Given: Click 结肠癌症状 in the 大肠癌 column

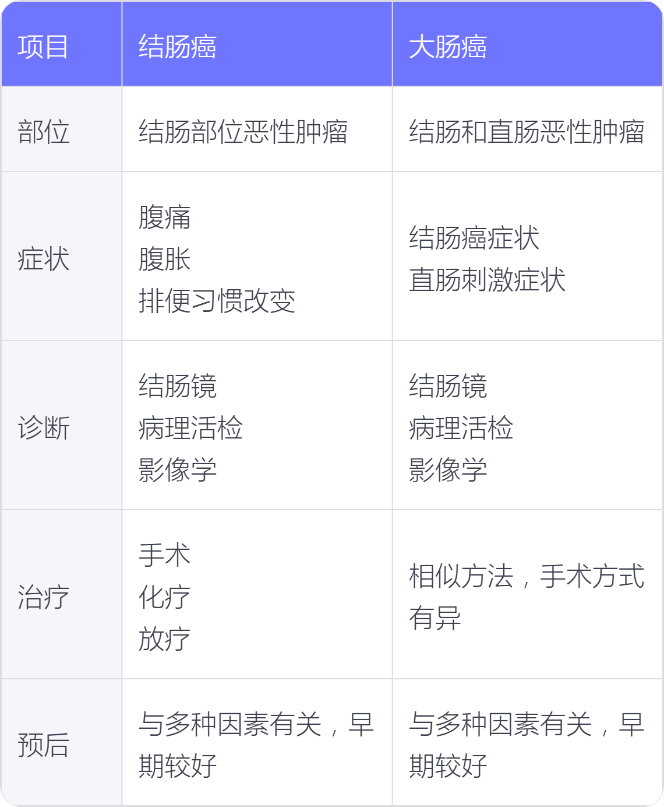Looking at the screenshot, I should [x=474, y=238].
